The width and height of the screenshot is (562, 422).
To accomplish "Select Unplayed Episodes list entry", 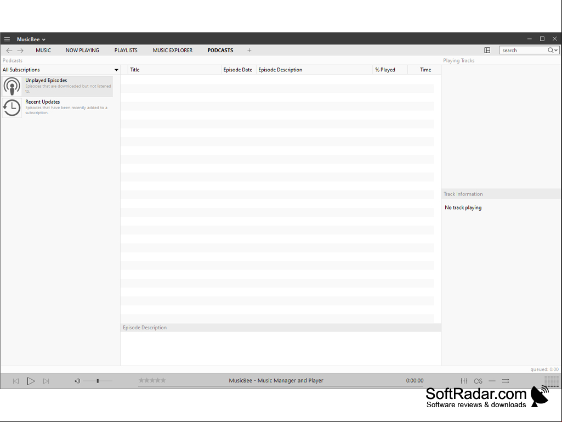I will [x=58, y=86].
